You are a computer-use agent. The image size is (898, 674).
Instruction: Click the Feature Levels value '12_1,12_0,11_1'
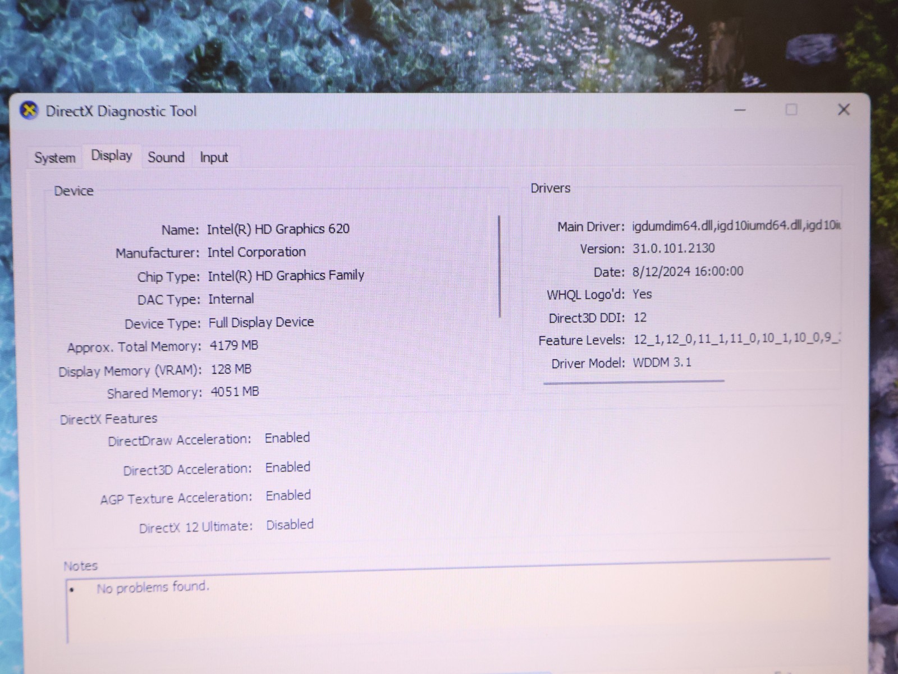(x=680, y=340)
